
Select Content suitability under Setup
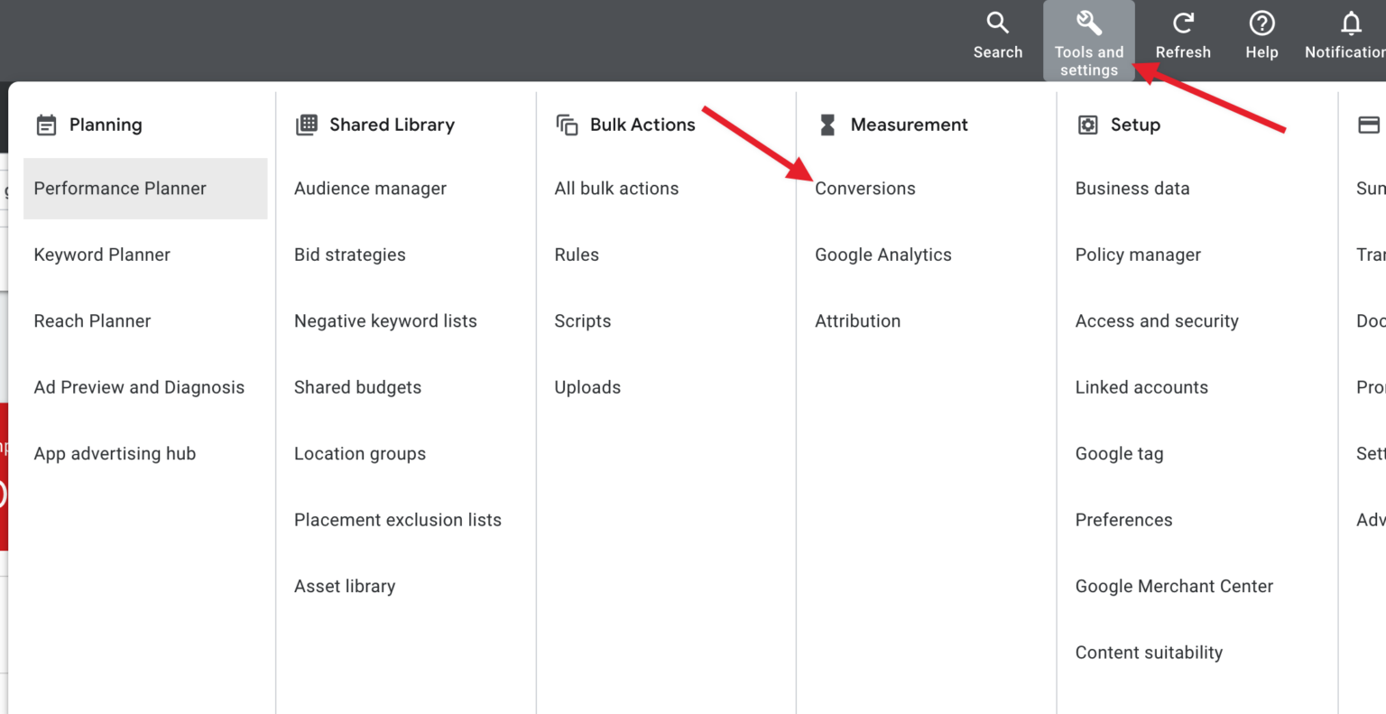pos(1149,652)
